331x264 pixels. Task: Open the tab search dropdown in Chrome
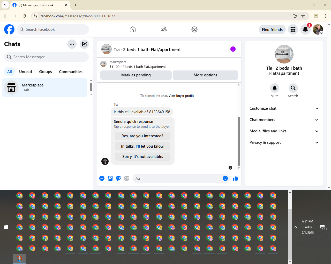[x=5, y=5]
